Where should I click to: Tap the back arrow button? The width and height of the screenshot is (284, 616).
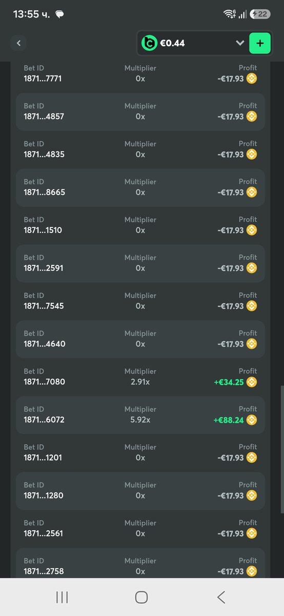click(x=18, y=43)
